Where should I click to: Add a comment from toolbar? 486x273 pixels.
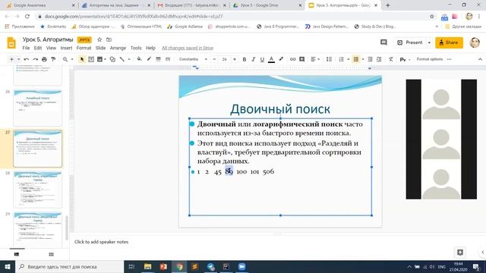click(x=301, y=59)
